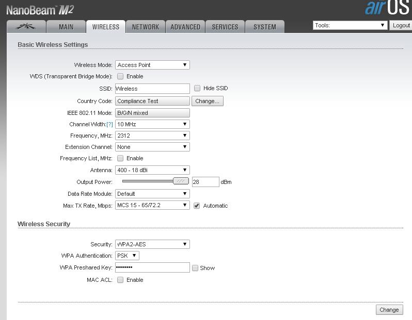The width and height of the screenshot is (412, 320).
Task: Tick the Show preshared key checkbox
Action: (195, 268)
